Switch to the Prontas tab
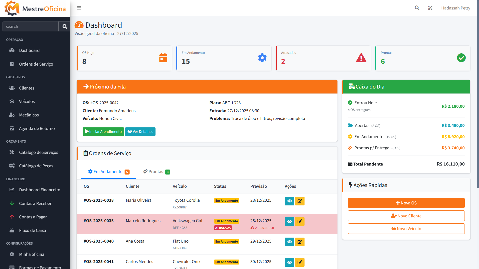Screen dimensions: 479x269 tap(157, 172)
